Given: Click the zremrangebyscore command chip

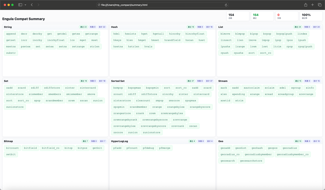Looking at the screenshot, I should pyautogui.click(x=155, y=120).
